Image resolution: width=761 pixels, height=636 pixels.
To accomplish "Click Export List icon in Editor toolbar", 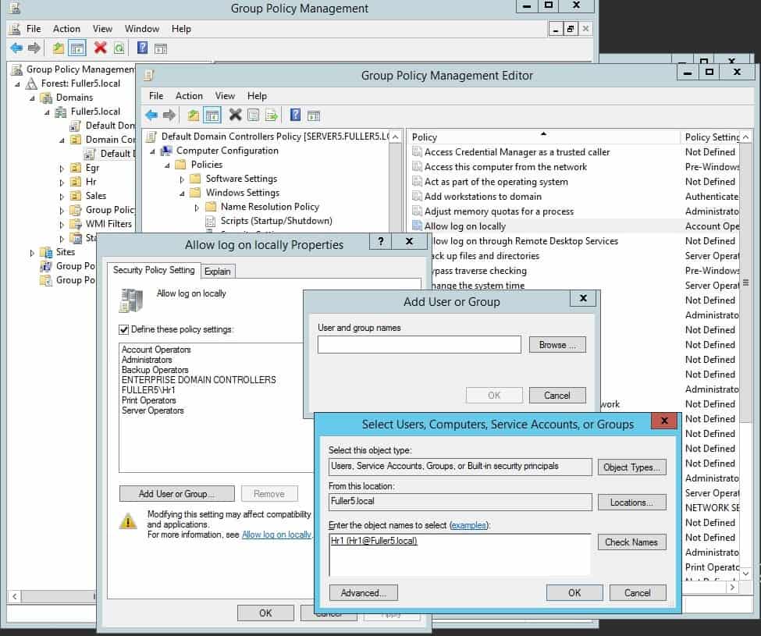I will [272, 115].
